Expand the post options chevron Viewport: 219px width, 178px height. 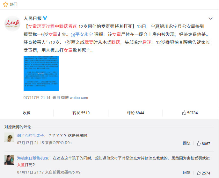point(210,18)
